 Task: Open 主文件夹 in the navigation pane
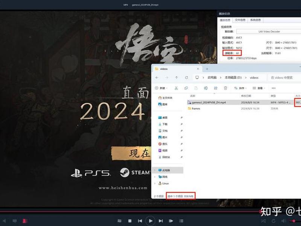[x=165, y=98]
